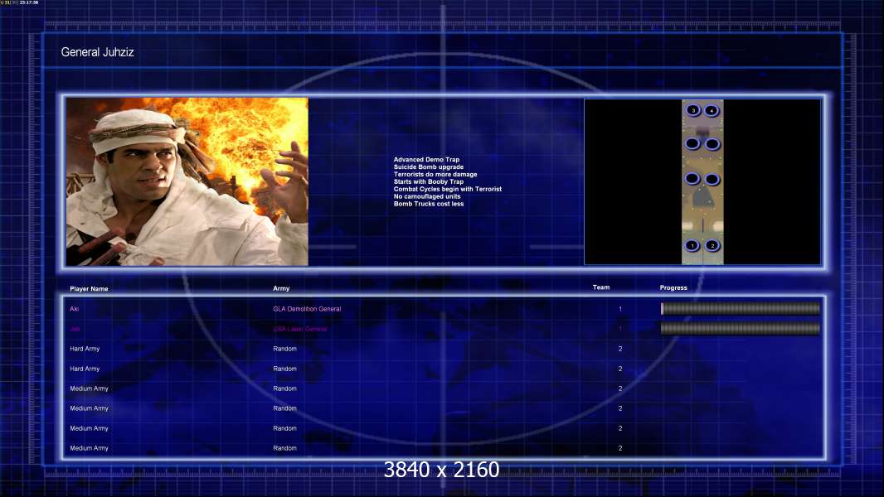Click USA Laser General army entry
The height and width of the screenshot is (497, 884).
pyautogui.click(x=300, y=329)
